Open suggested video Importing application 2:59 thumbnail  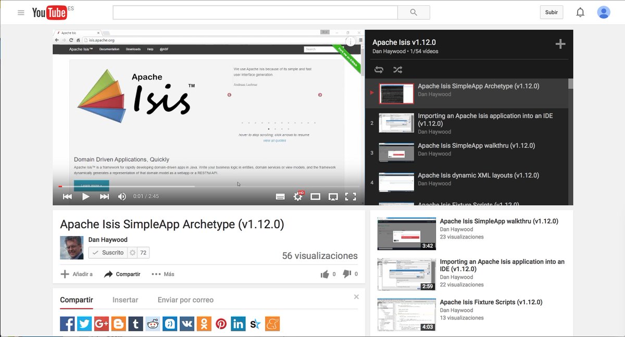[407, 274]
